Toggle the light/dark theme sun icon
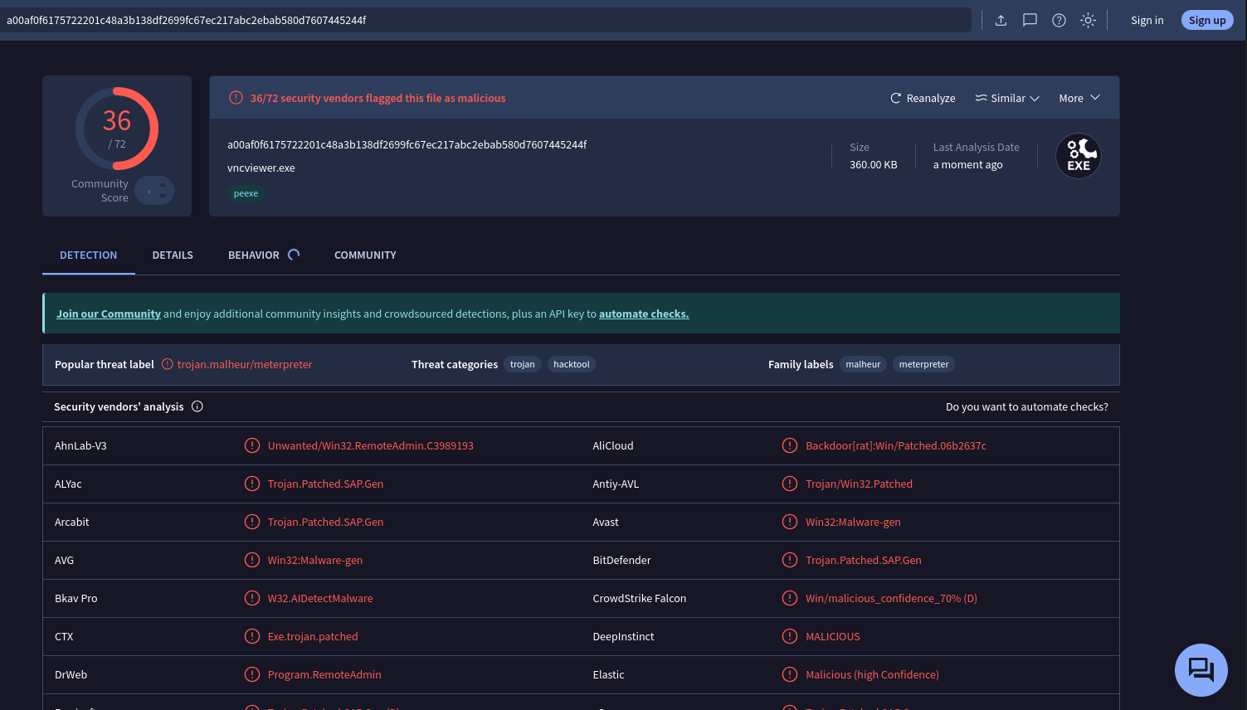The height and width of the screenshot is (710, 1247). tap(1088, 20)
